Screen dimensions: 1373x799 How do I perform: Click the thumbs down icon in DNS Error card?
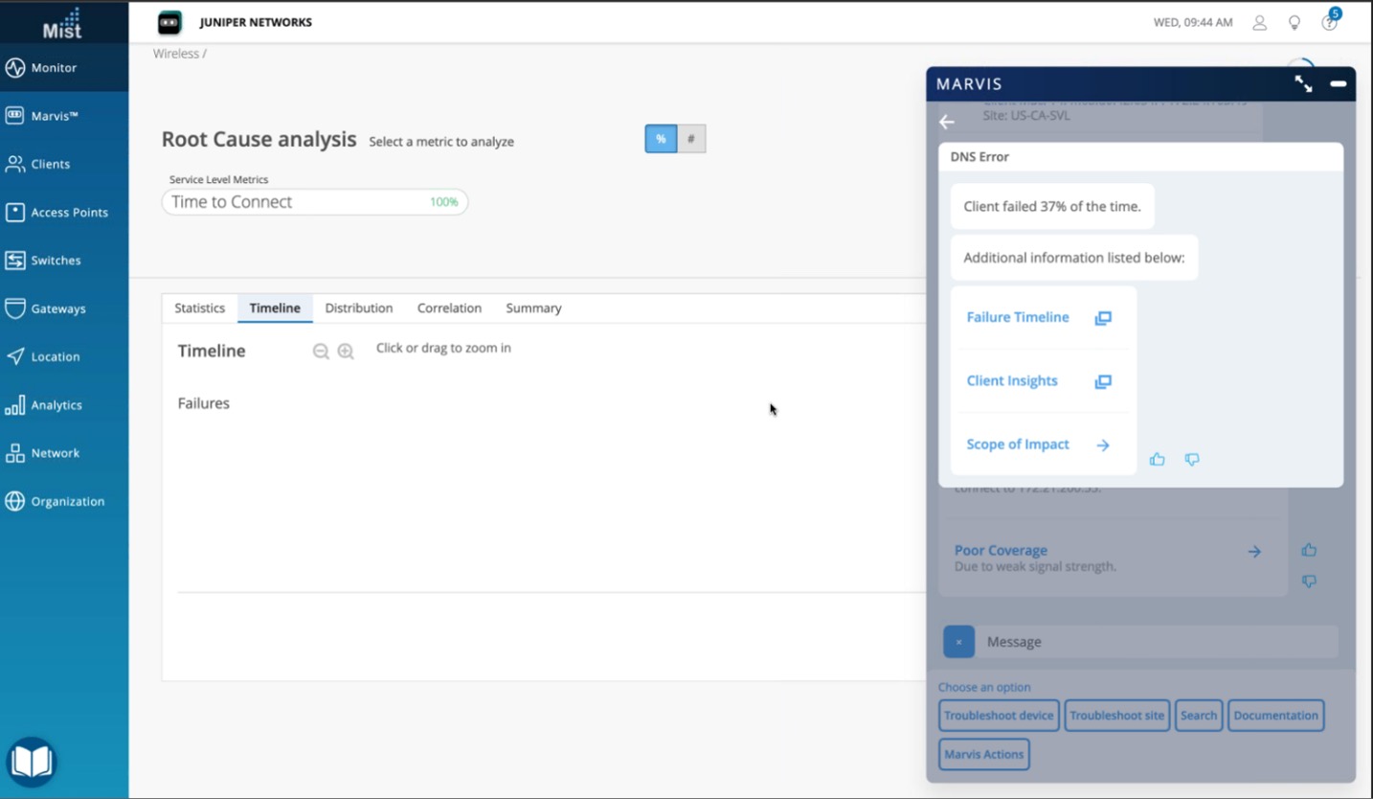1192,460
